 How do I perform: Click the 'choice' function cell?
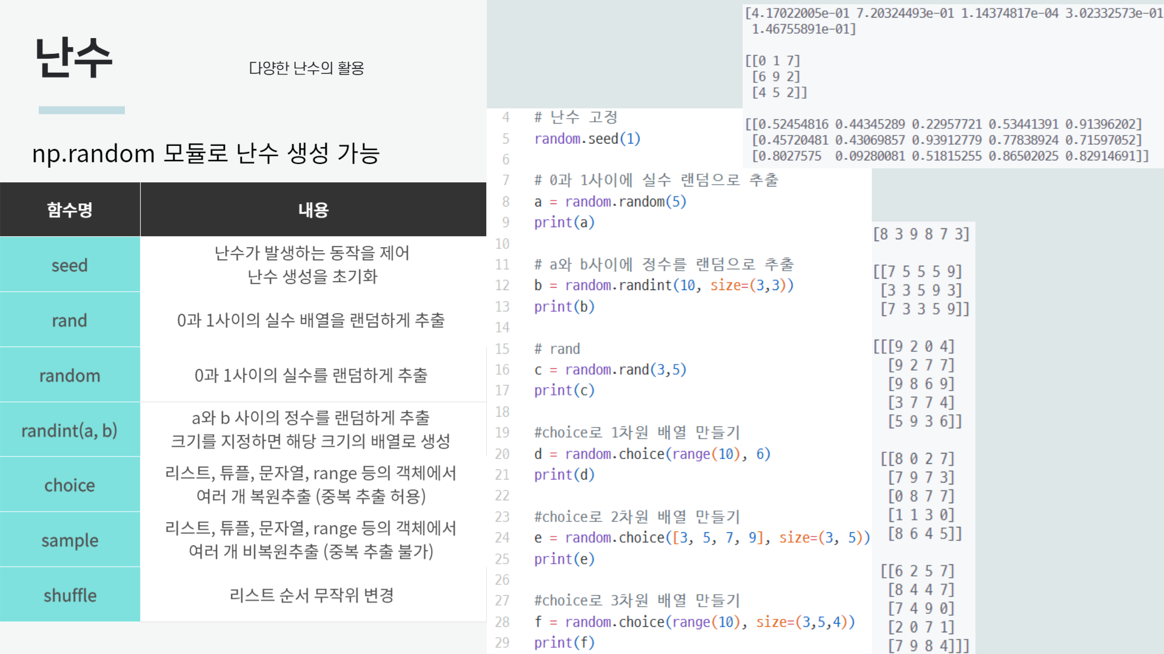point(70,485)
